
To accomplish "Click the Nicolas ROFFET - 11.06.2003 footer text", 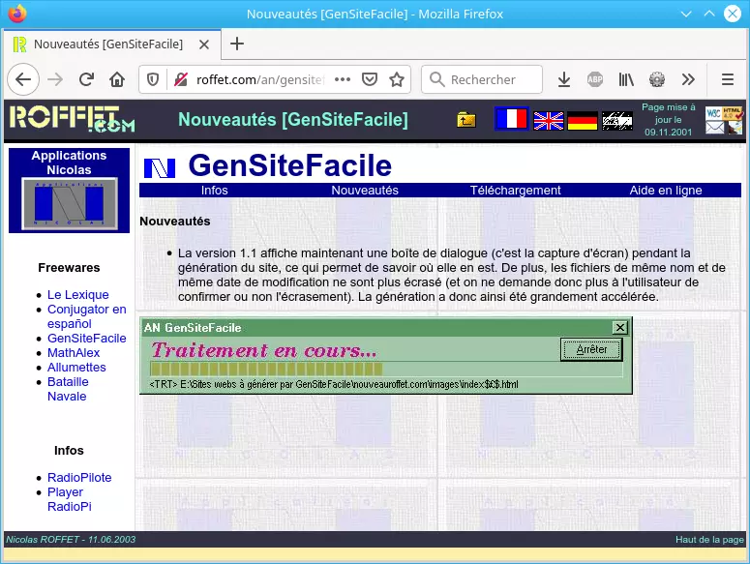I will click(x=71, y=540).
